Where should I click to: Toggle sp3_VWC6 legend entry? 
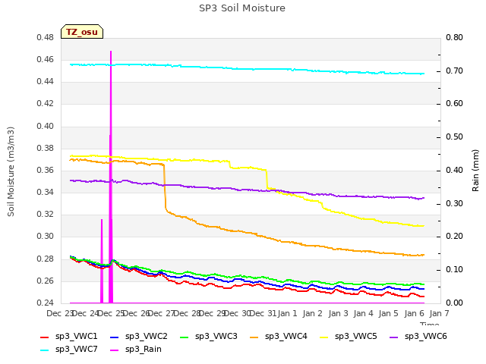(x=418, y=337)
